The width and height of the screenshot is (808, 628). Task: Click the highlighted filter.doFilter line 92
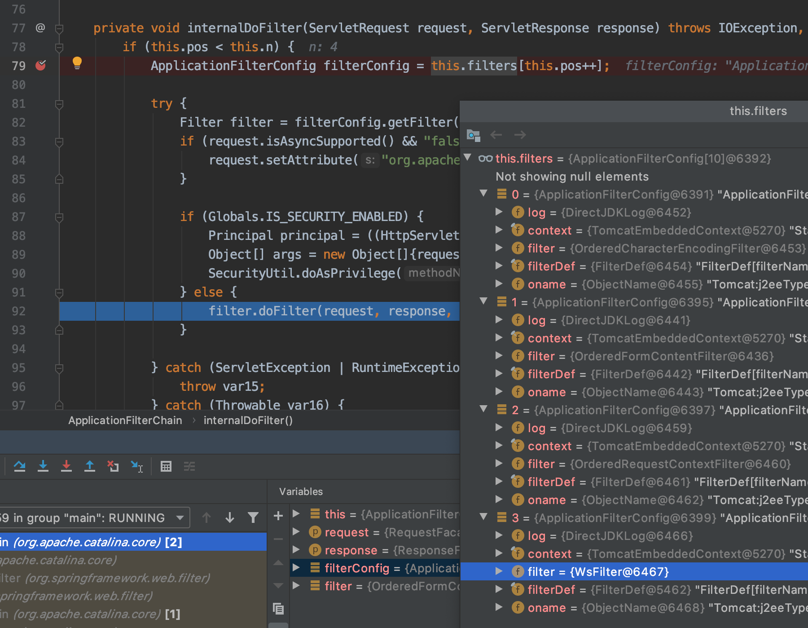(259, 311)
